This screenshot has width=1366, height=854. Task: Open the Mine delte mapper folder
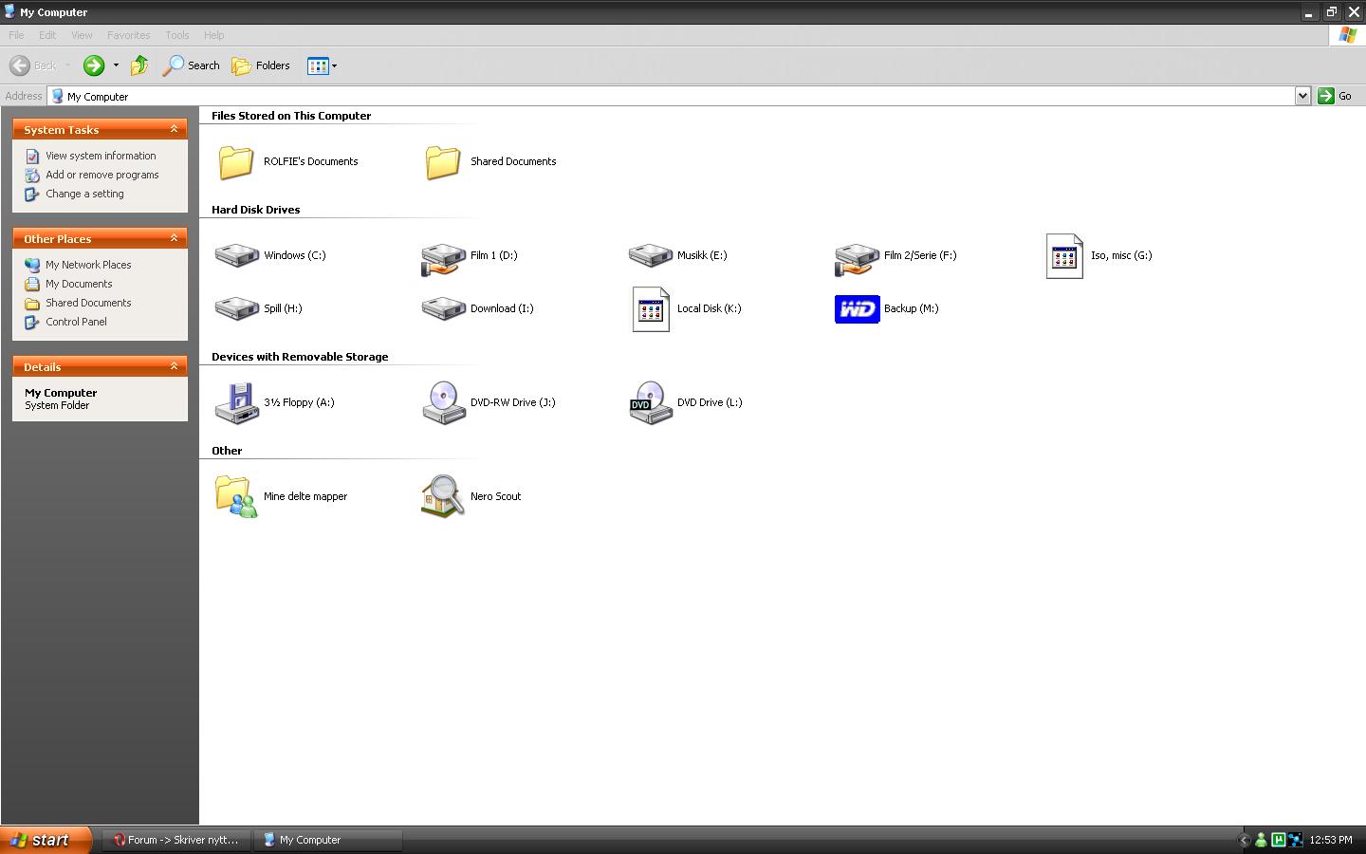coord(236,496)
